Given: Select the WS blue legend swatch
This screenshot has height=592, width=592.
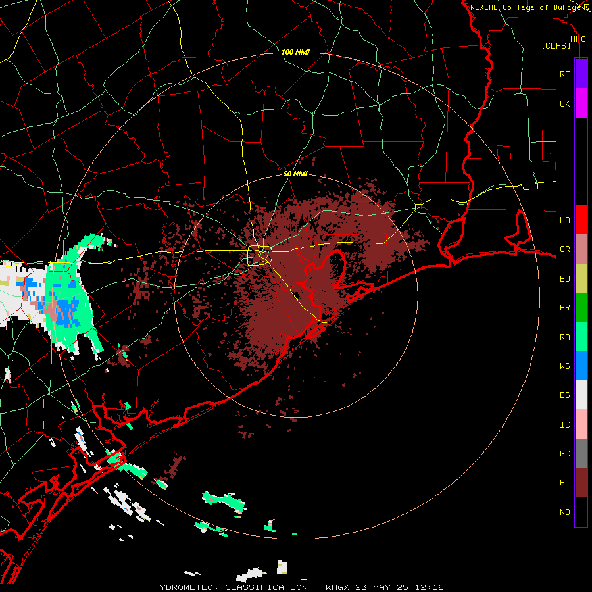Looking at the screenshot, I should point(581,366).
